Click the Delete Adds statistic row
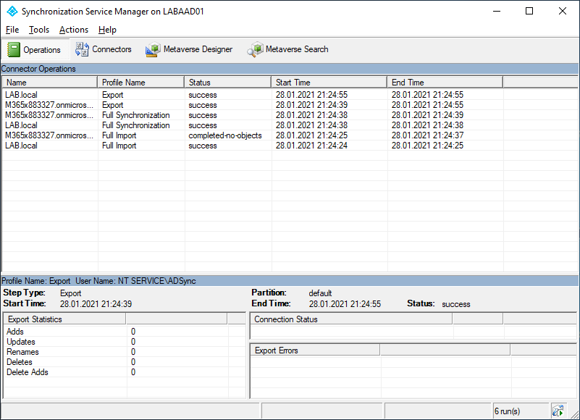 125,372
